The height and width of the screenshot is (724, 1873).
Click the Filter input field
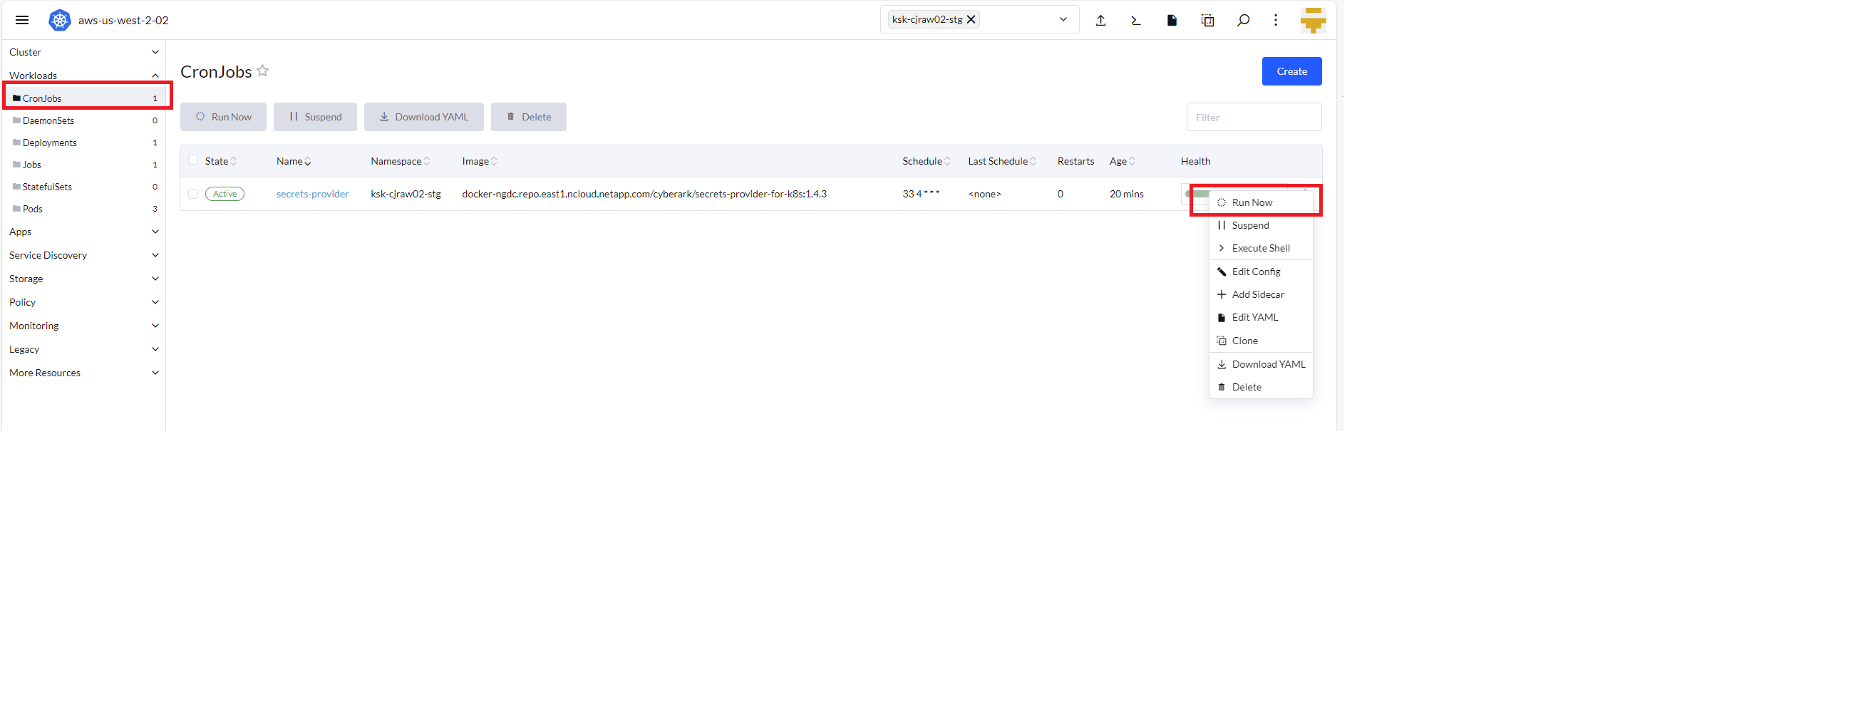(x=1253, y=117)
